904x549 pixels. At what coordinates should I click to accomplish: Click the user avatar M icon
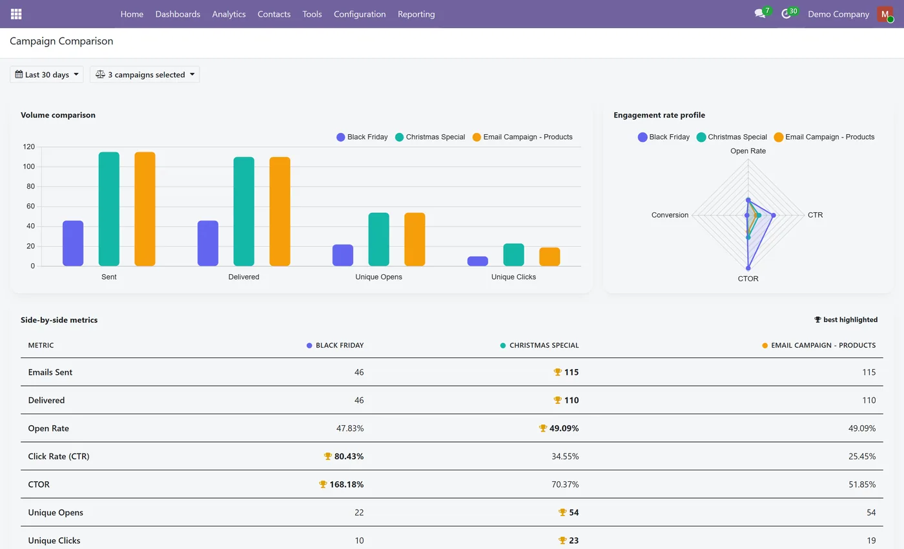pyautogui.click(x=885, y=14)
